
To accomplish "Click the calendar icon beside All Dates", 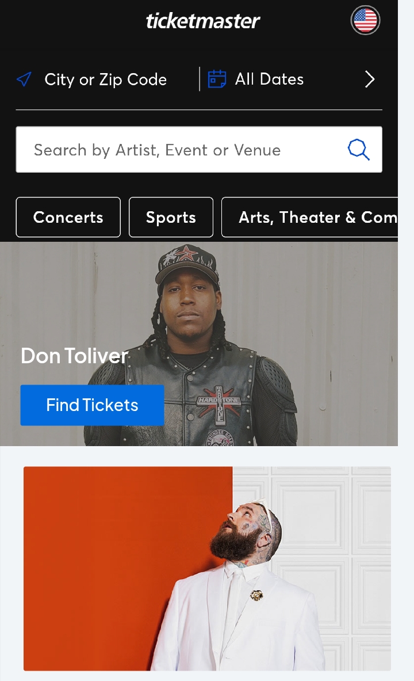I will [217, 79].
